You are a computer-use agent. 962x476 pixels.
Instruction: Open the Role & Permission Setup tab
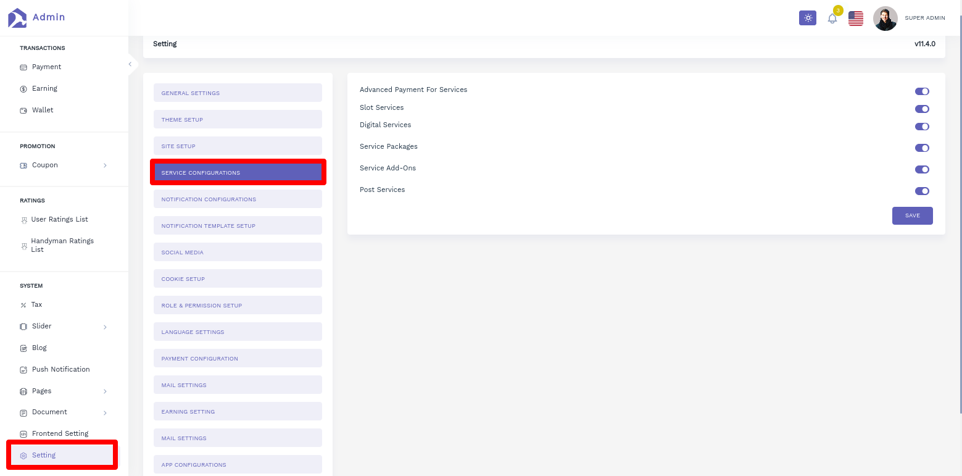tap(238, 305)
